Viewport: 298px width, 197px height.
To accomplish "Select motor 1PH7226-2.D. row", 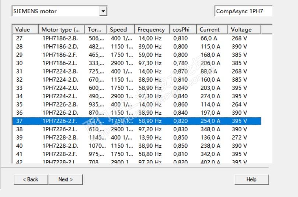I will (x=137, y=113).
